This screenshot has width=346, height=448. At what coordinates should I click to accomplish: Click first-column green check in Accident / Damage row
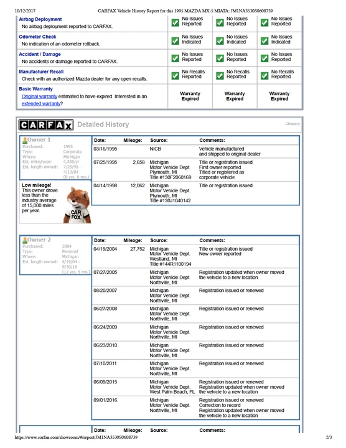175,58
